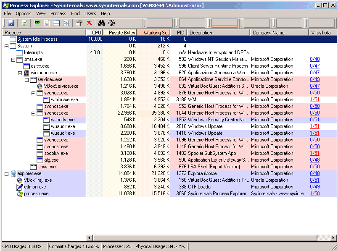Screen dimensions: 338x251
Task: Collapse the explorer.exe tree node
Action: point(6,174)
